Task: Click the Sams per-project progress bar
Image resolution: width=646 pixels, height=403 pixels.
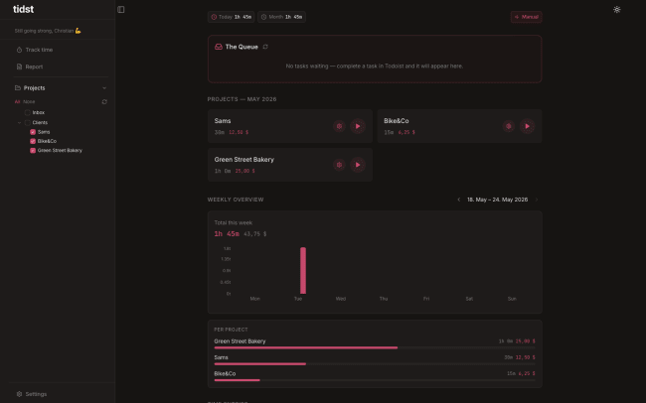Action: pos(375,364)
